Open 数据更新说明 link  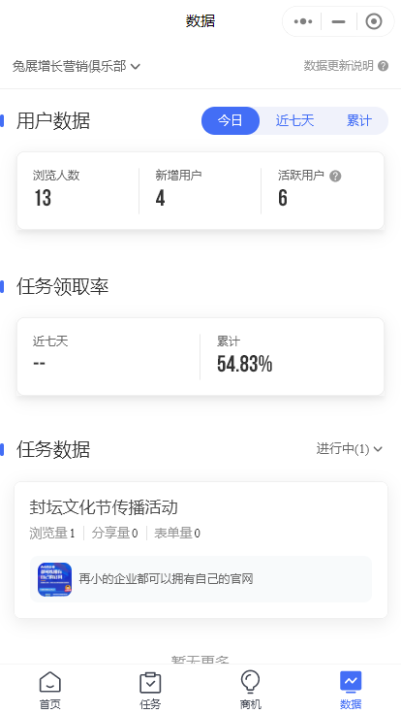click(x=339, y=66)
